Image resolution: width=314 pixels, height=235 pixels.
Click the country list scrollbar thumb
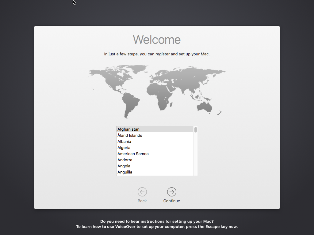pos(196,130)
